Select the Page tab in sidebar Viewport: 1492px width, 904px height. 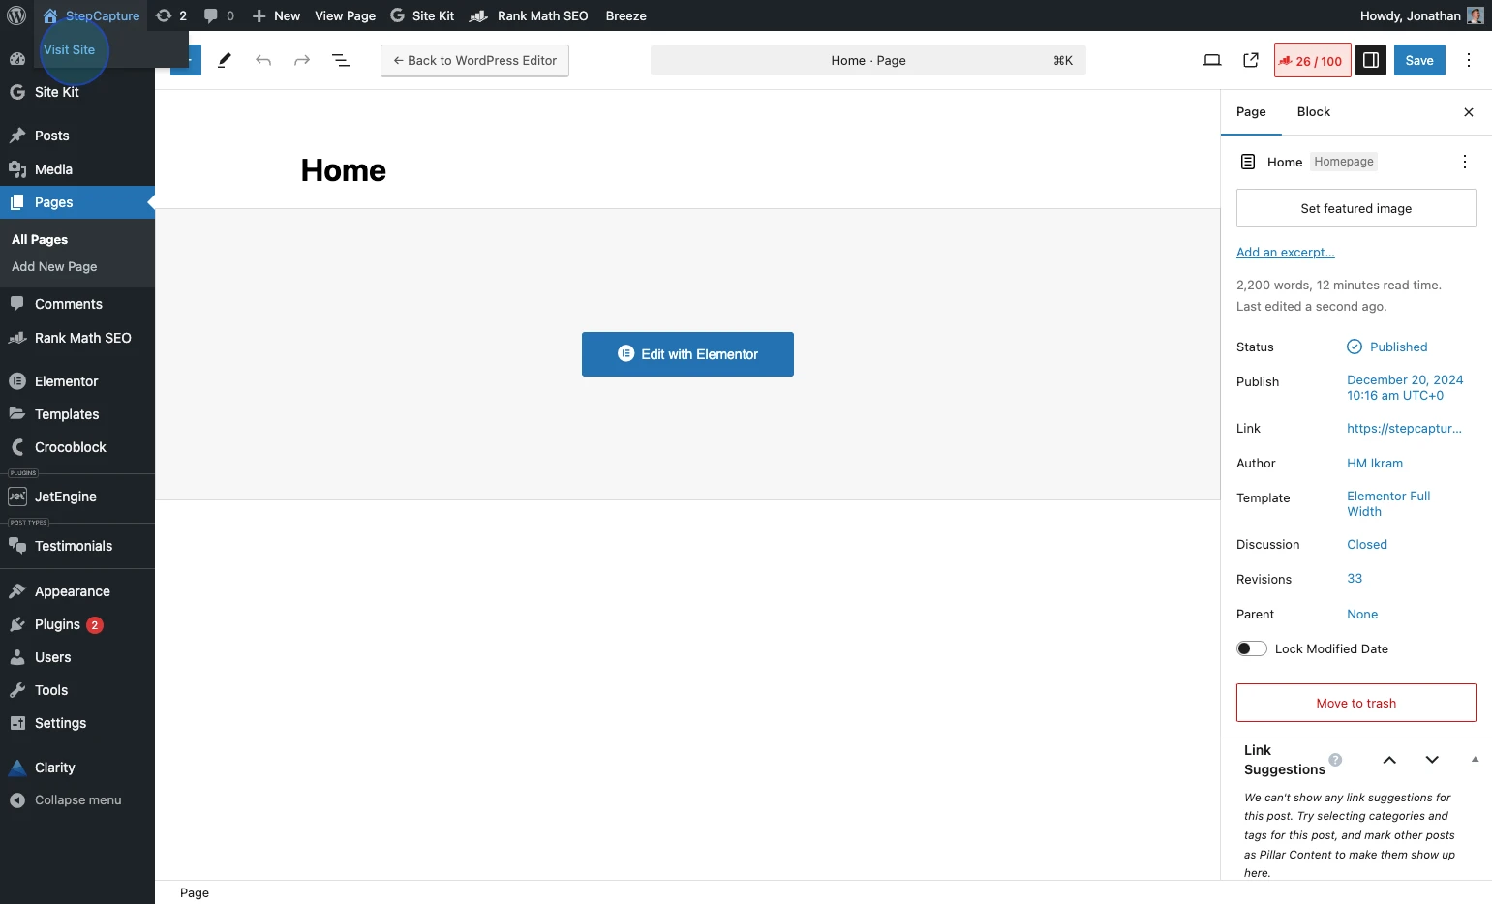1251,112
